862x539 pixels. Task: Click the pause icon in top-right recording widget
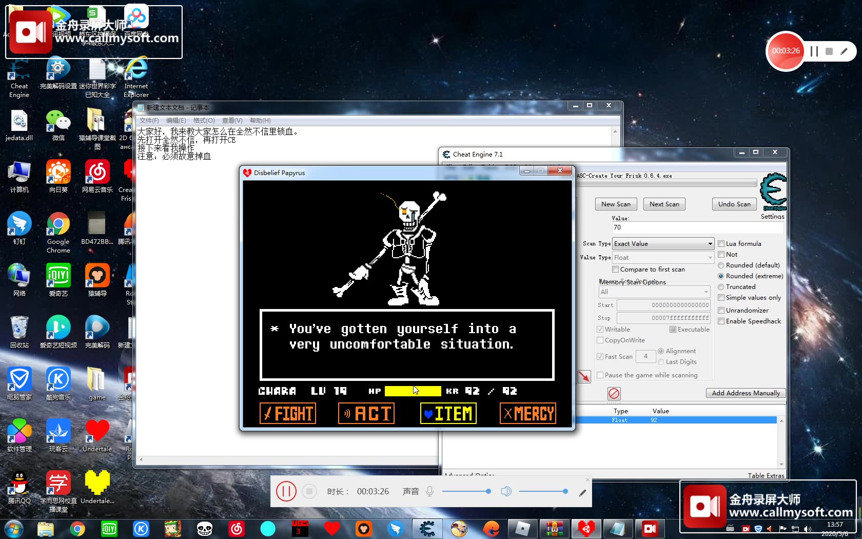[x=814, y=51]
